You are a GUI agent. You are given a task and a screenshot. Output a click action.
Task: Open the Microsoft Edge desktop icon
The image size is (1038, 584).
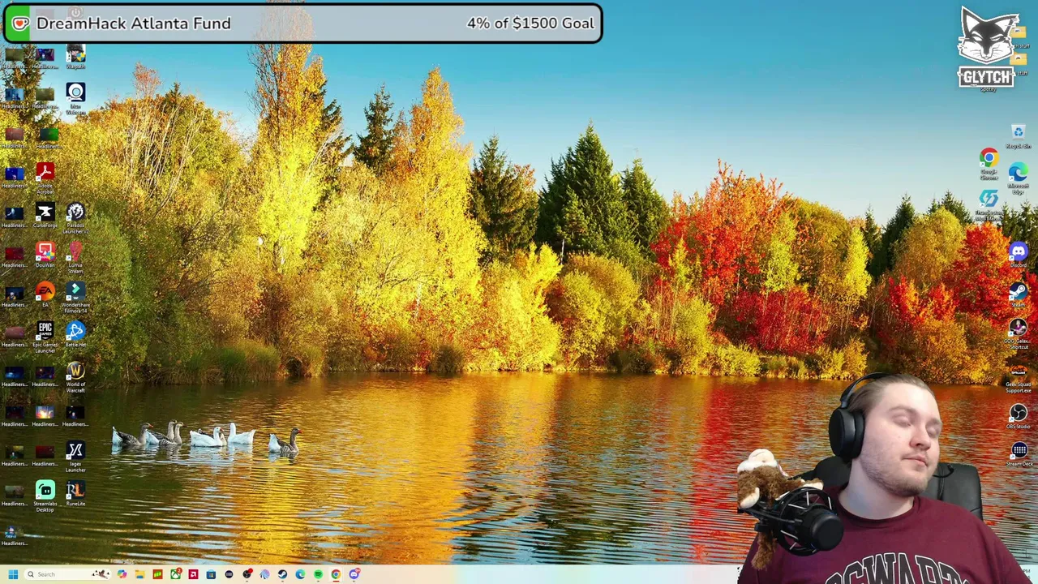tap(1019, 178)
